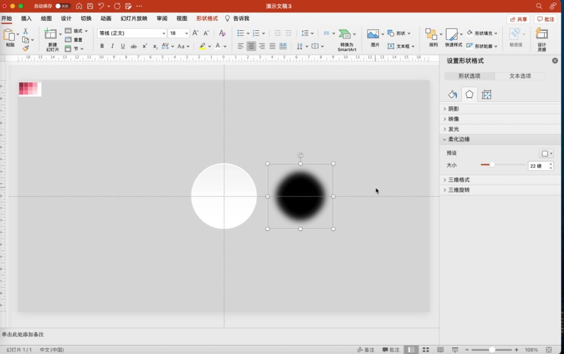Expand the 3-D Rotation section
The image size is (564, 354).
point(500,190)
